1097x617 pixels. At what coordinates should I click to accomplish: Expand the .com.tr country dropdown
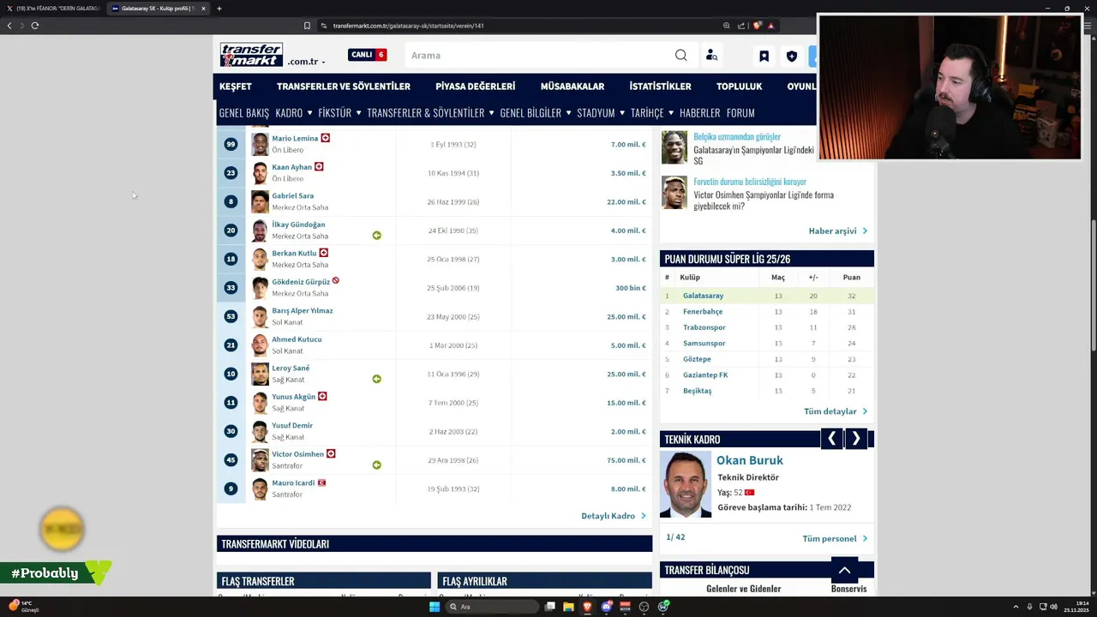coord(307,62)
